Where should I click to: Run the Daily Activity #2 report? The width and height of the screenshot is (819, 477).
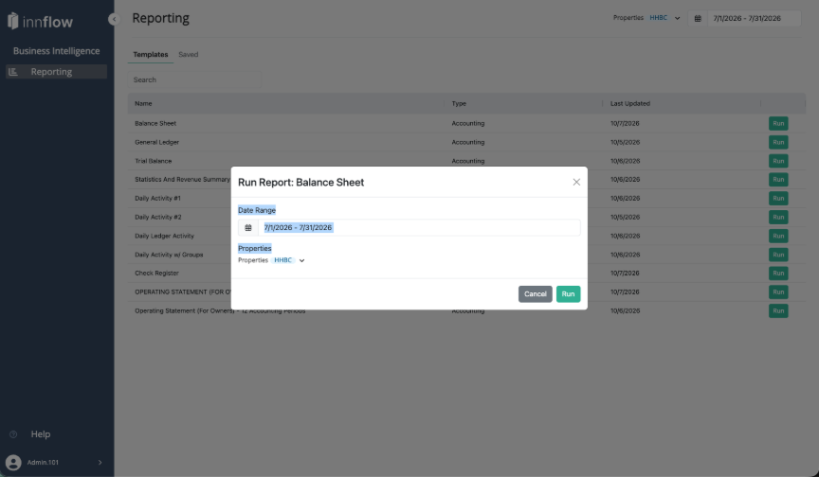pyautogui.click(x=778, y=217)
